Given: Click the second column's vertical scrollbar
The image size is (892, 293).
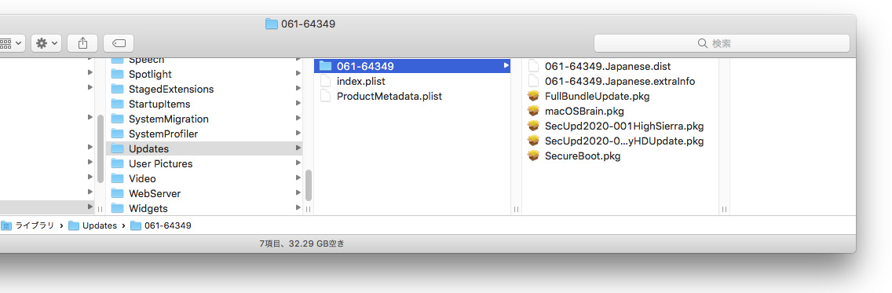Looking at the screenshot, I should pyautogui.click(x=309, y=185).
